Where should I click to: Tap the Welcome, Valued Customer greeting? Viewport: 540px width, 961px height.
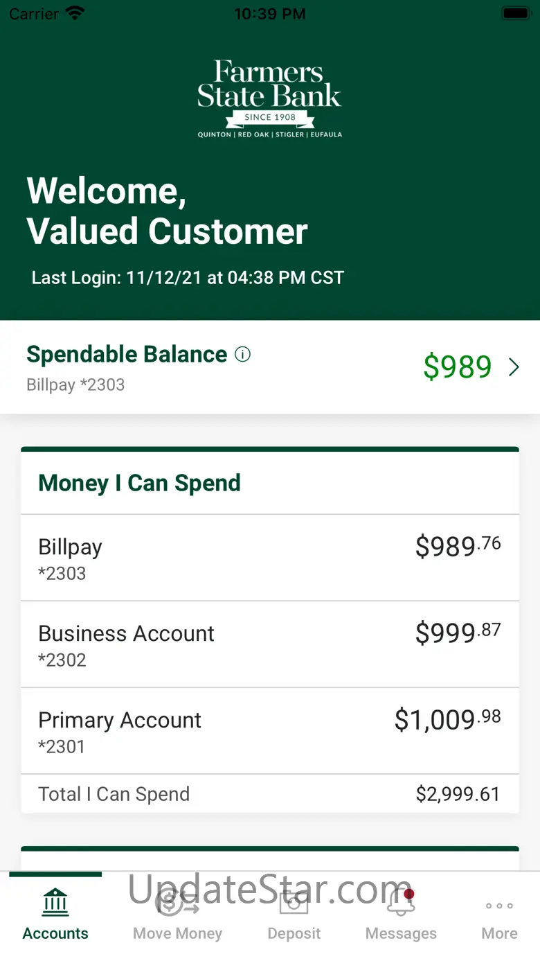167,211
